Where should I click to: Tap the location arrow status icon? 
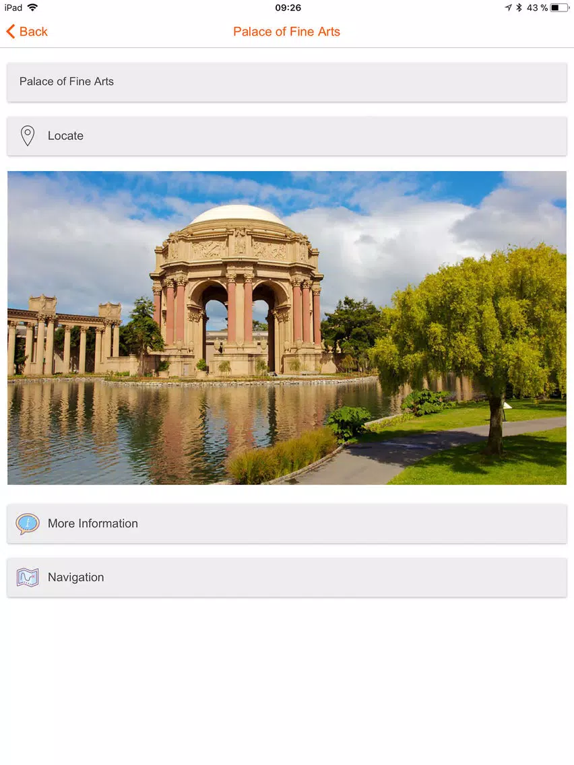coord(508,7)
